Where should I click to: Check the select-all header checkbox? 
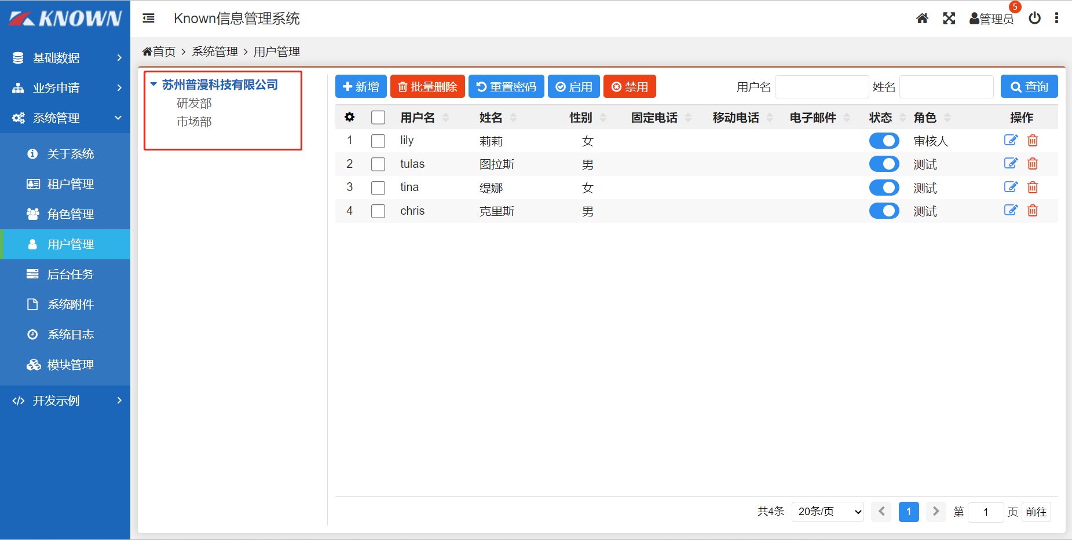pos(378,117)
